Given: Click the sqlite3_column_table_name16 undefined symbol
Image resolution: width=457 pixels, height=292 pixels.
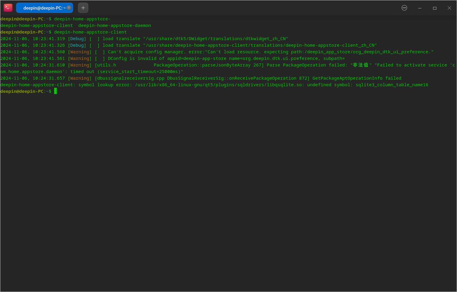Looking at the screenshot, I should click(392, 85).
